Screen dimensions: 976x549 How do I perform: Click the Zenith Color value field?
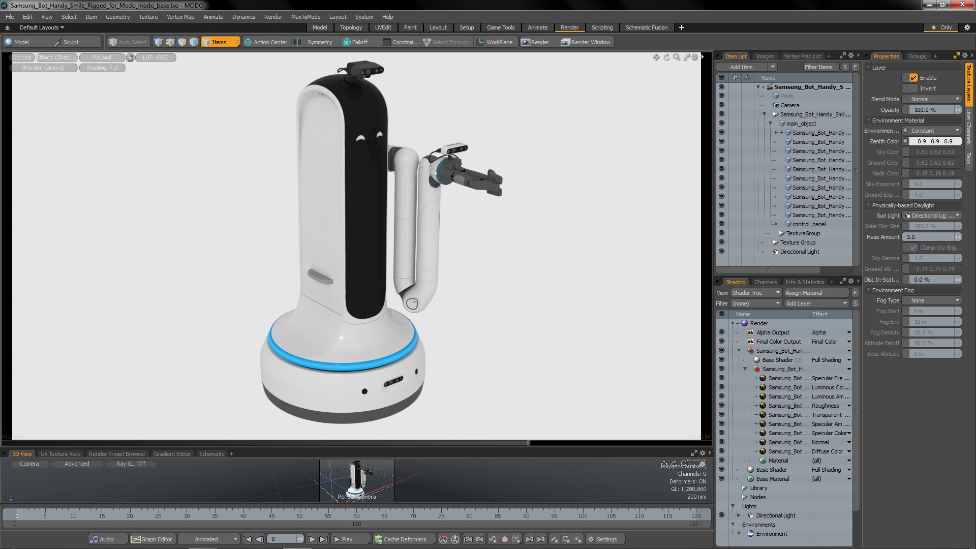tap(935, 141)
